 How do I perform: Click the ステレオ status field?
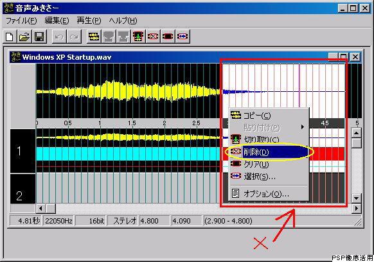(x=123, y=221)
